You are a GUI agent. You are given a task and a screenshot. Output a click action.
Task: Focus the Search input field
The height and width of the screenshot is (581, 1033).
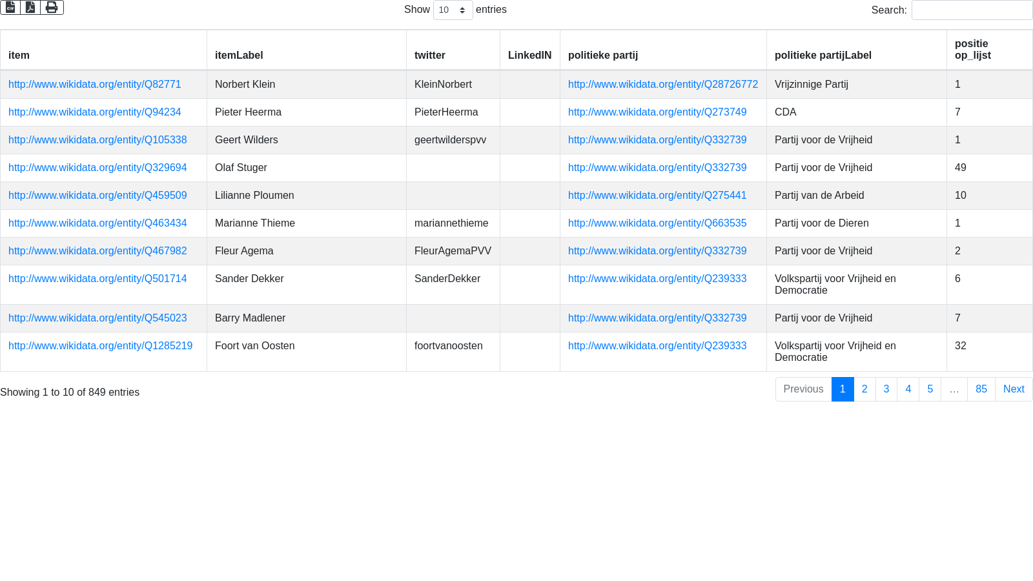tap(972, 10)
